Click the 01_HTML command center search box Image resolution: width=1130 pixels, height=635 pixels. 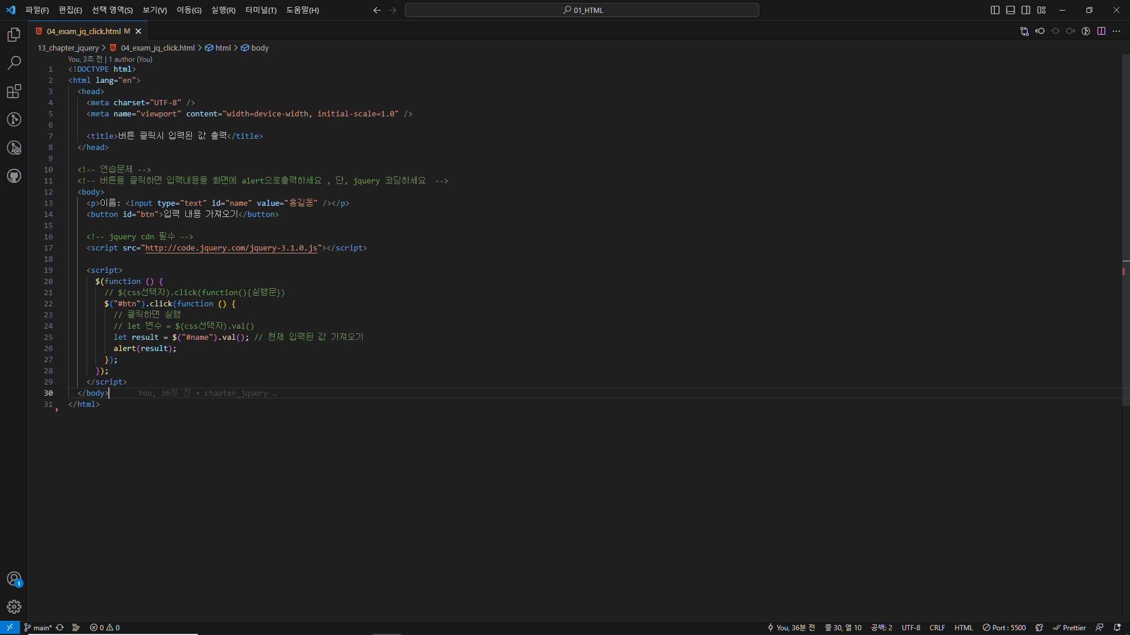581,10
